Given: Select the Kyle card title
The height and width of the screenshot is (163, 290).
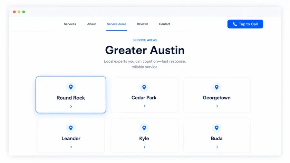Looking at the screenshot, I should pos(144,139).
